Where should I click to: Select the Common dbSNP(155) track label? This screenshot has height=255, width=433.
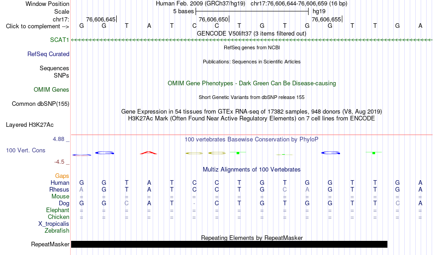point(40,104)
